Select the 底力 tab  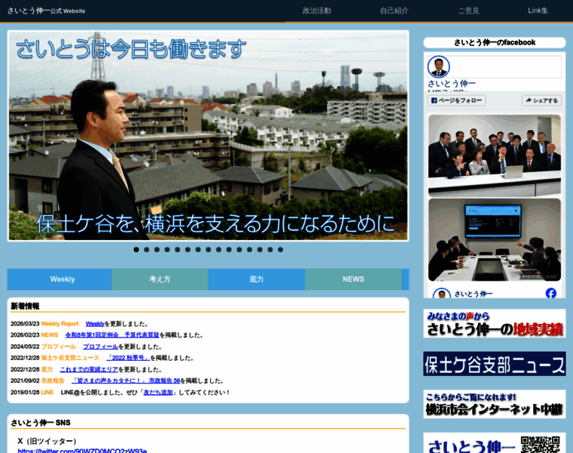pos(256,279)
